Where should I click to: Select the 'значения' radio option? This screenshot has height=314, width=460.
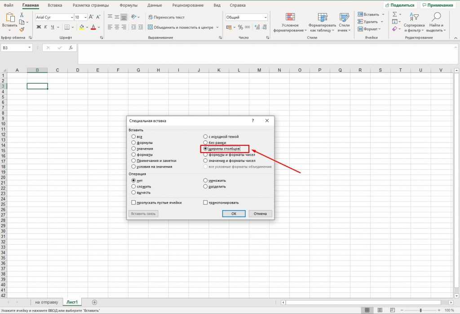(x=133, y=148)
